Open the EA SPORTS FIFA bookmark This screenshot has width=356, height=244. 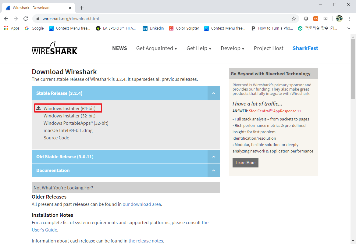(x=116, y=28)
